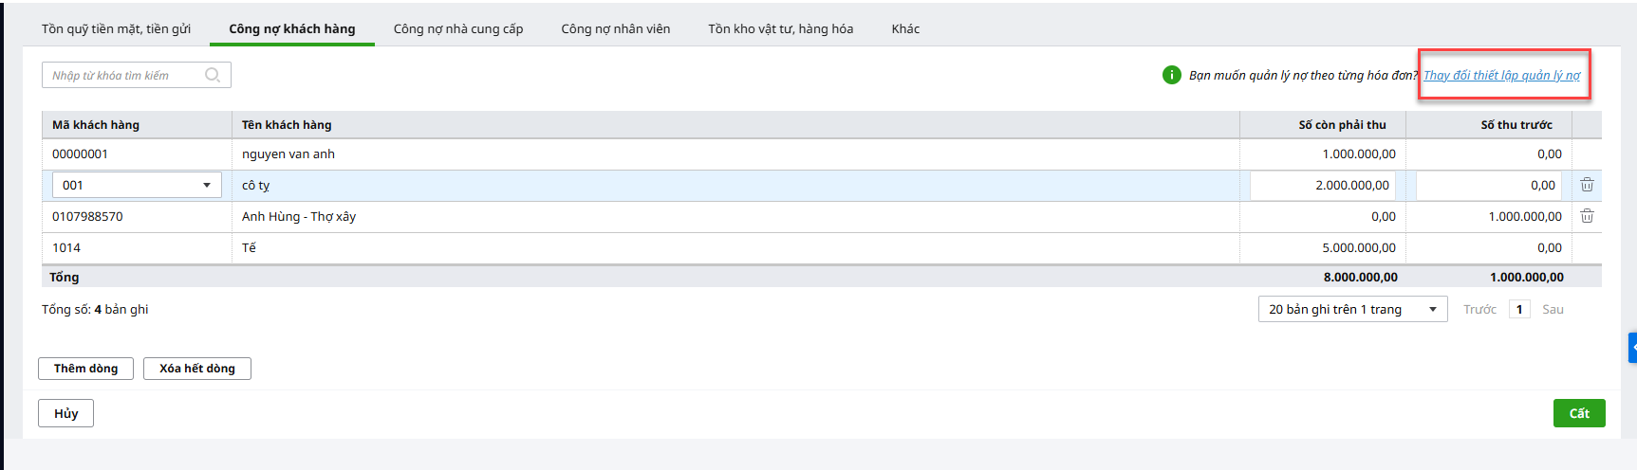Click the green info icon

click(x=1172, y=75)
